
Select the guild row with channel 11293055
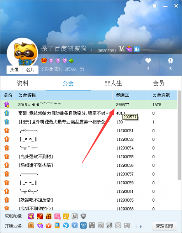(89, 156)
